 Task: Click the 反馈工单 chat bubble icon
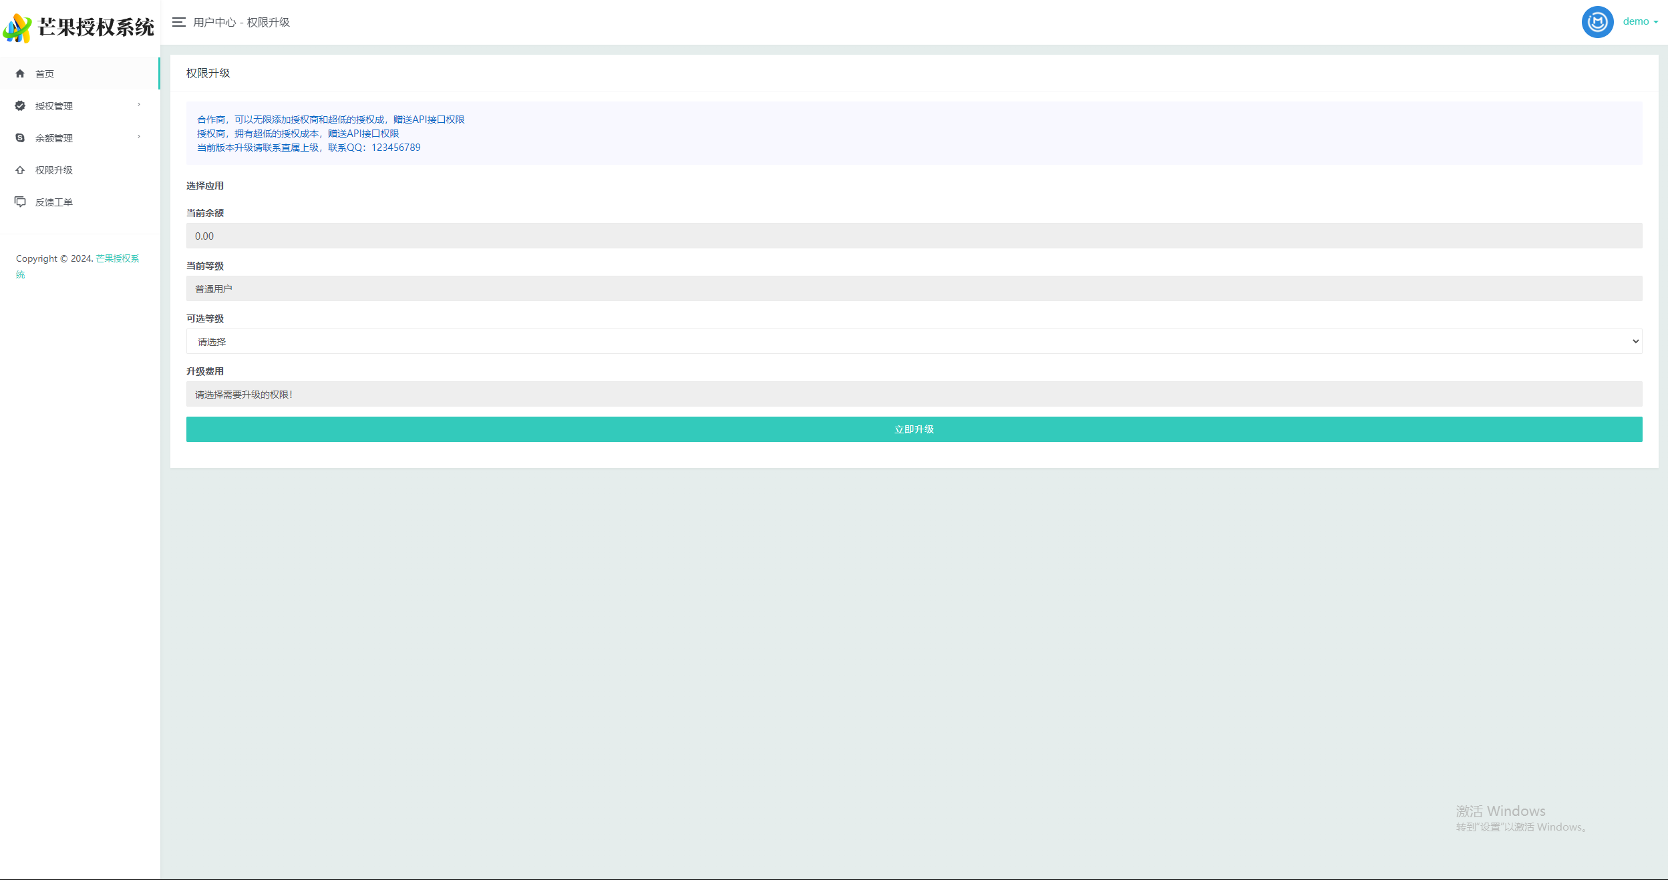tap(20, 202)
